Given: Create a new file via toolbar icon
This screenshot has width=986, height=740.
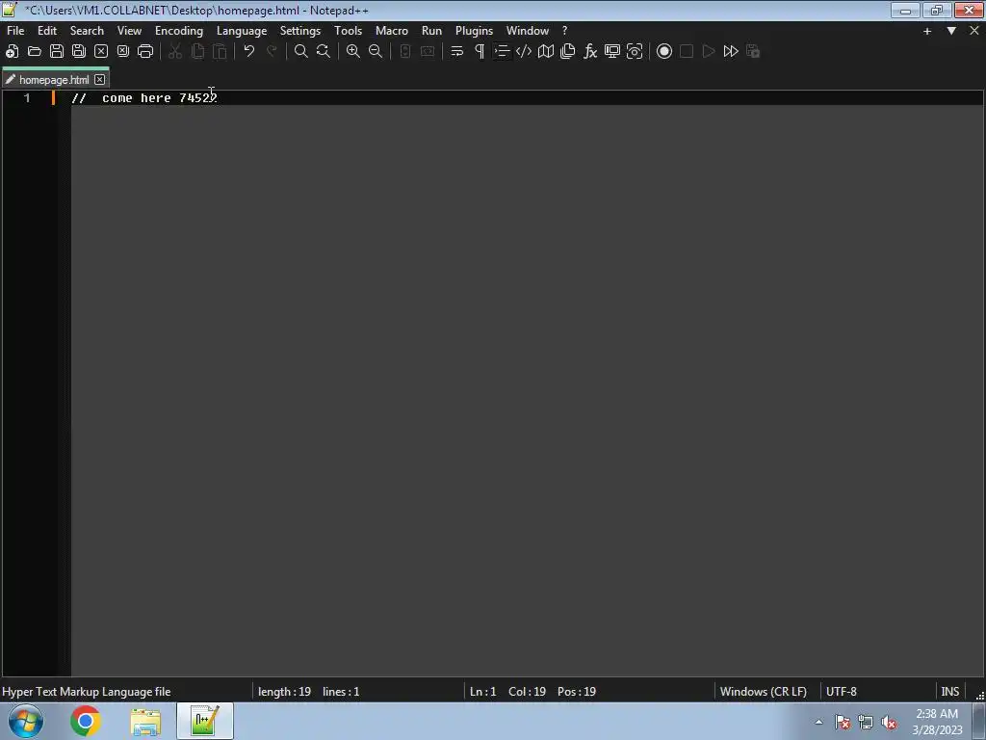Looking at the screenshot, I should point(12,52).
